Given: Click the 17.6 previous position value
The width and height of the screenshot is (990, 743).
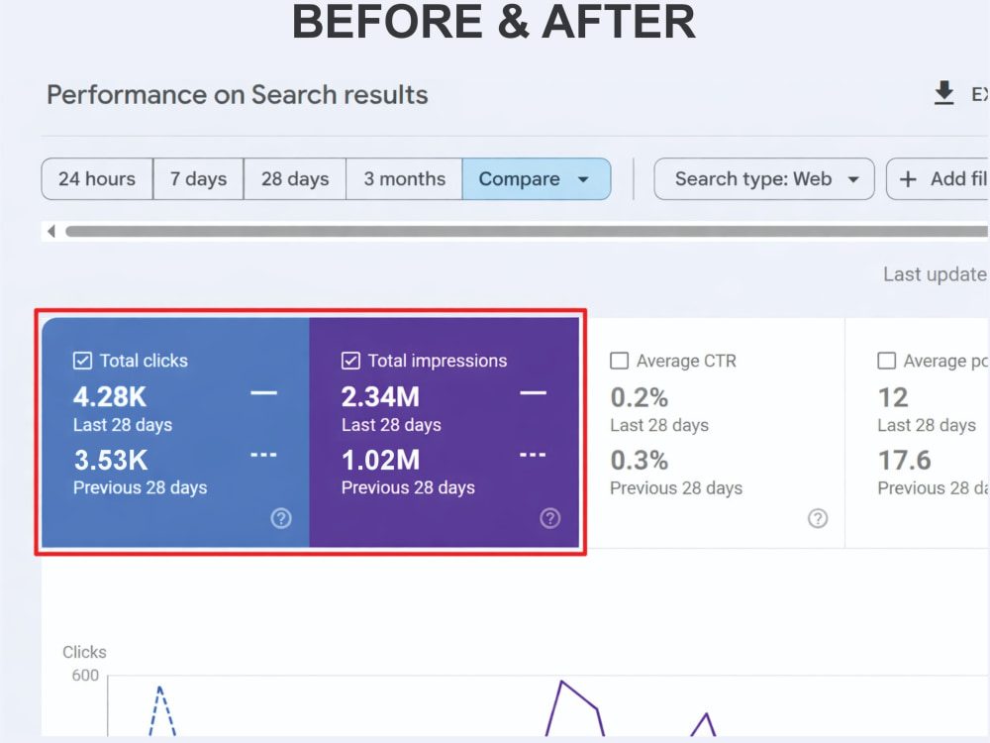Looking at the screenshot, I should [x=904, y=460].
